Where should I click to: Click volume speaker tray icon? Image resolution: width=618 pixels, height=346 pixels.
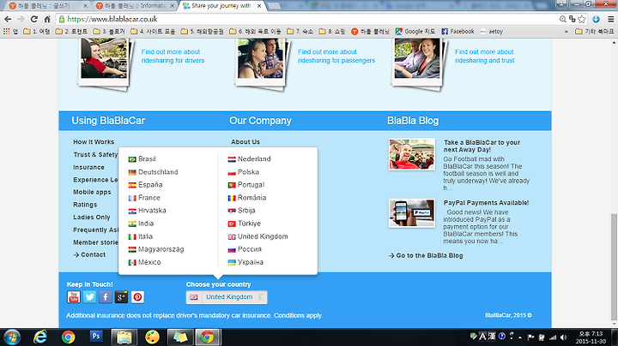tap(564, 337)
